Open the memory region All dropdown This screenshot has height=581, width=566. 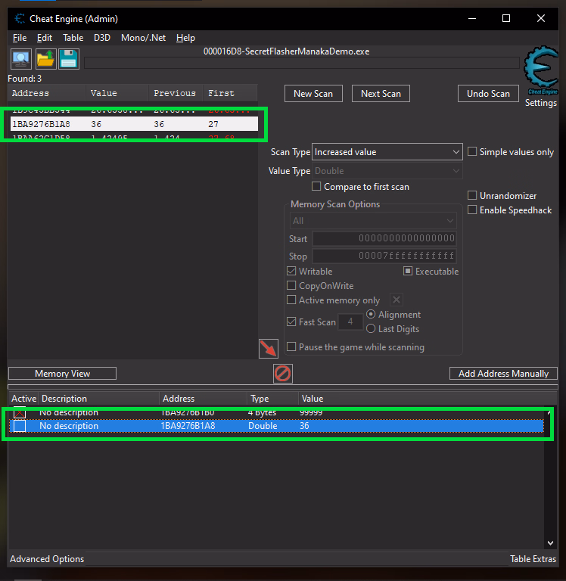(373, 221)
